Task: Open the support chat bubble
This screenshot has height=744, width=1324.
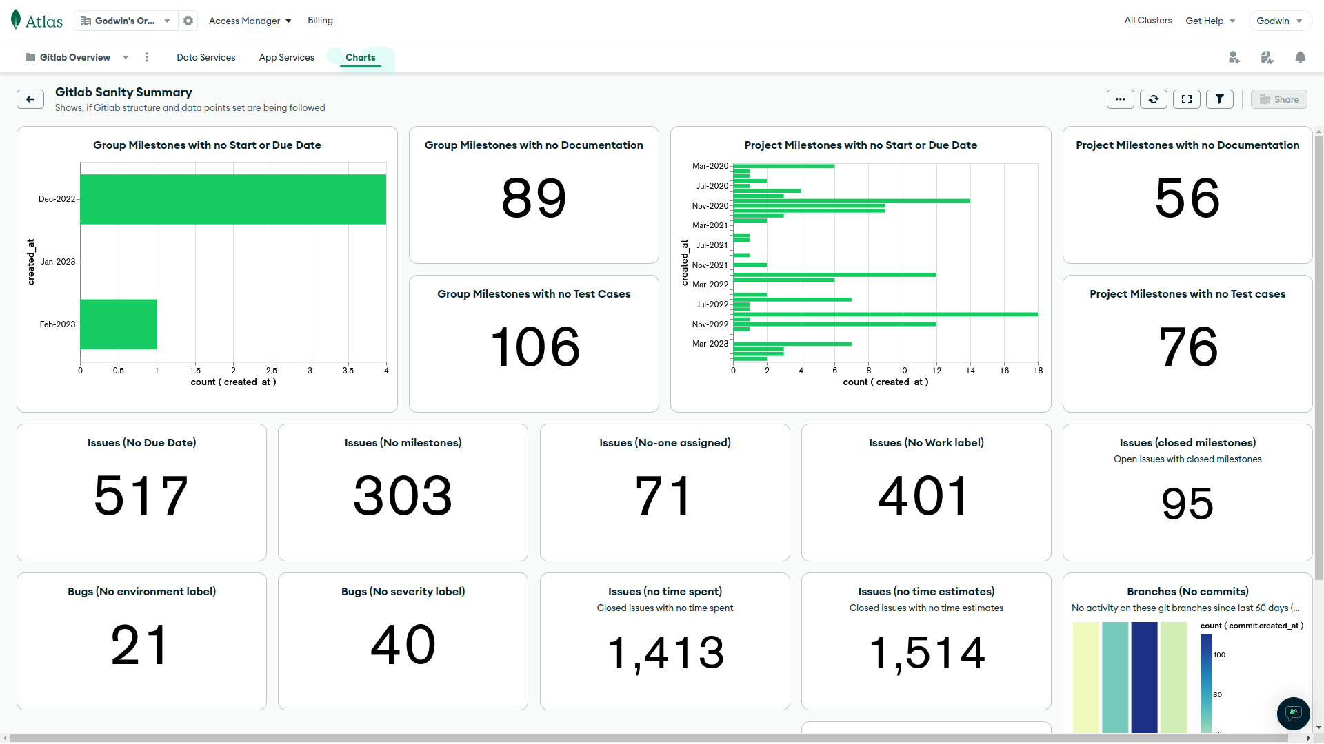Action: tap(1293, 713)
